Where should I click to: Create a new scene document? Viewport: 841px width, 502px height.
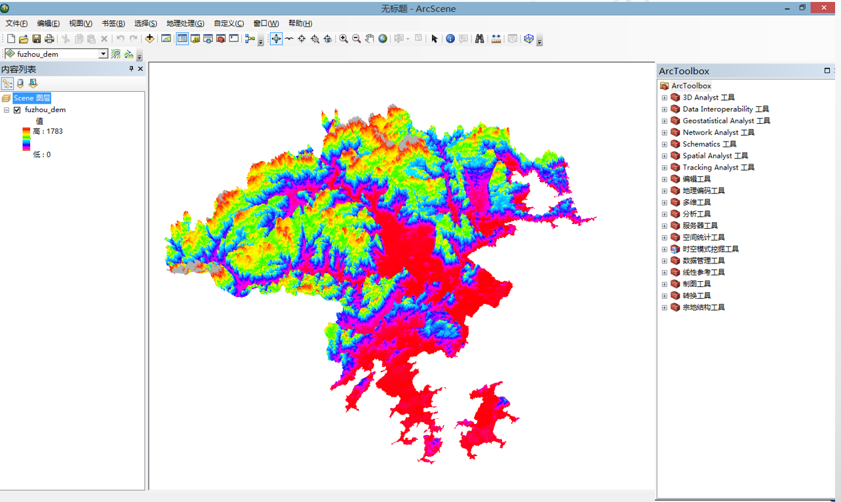(x=11, y=39)
